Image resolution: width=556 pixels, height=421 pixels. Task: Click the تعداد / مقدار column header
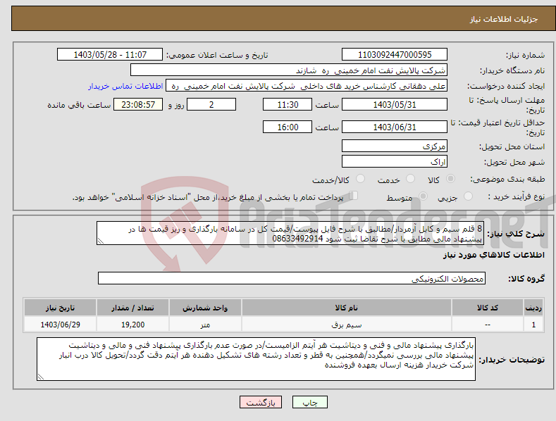[x=132, y=308]
